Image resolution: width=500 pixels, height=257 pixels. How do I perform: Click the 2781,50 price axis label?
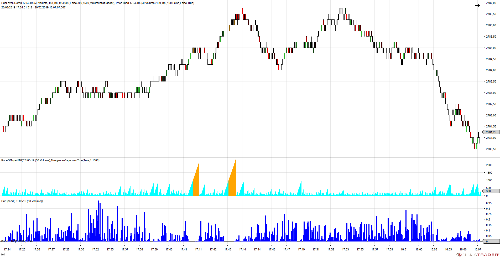coord(491,126)
